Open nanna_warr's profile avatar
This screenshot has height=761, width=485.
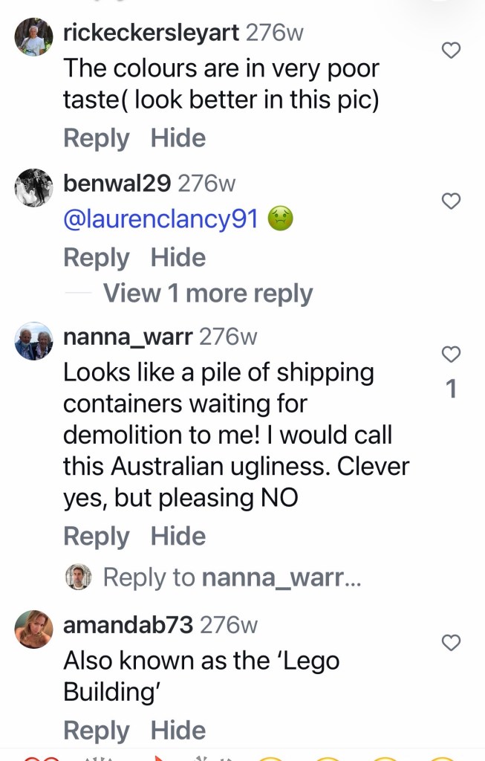click(x=33, y=340)
